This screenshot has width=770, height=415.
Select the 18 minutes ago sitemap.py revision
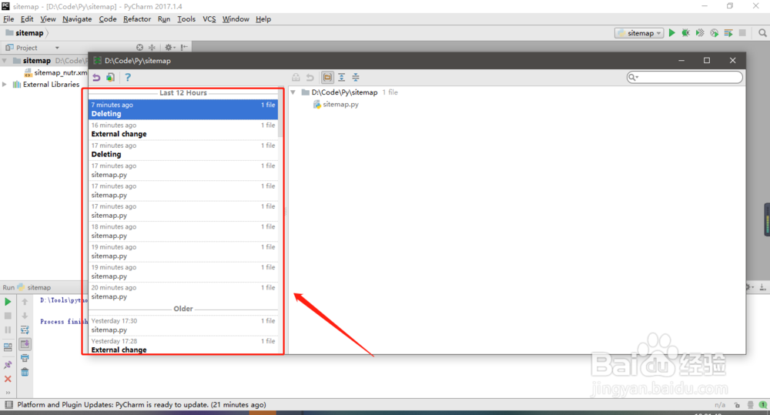[183, 231]
